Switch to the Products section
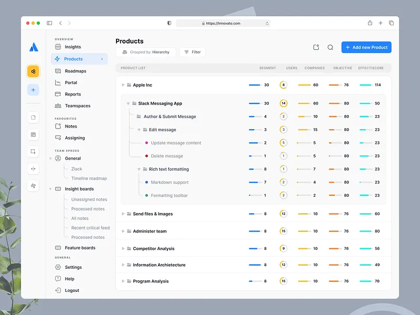The image size is (420, 315). click(x=72, y=58)
